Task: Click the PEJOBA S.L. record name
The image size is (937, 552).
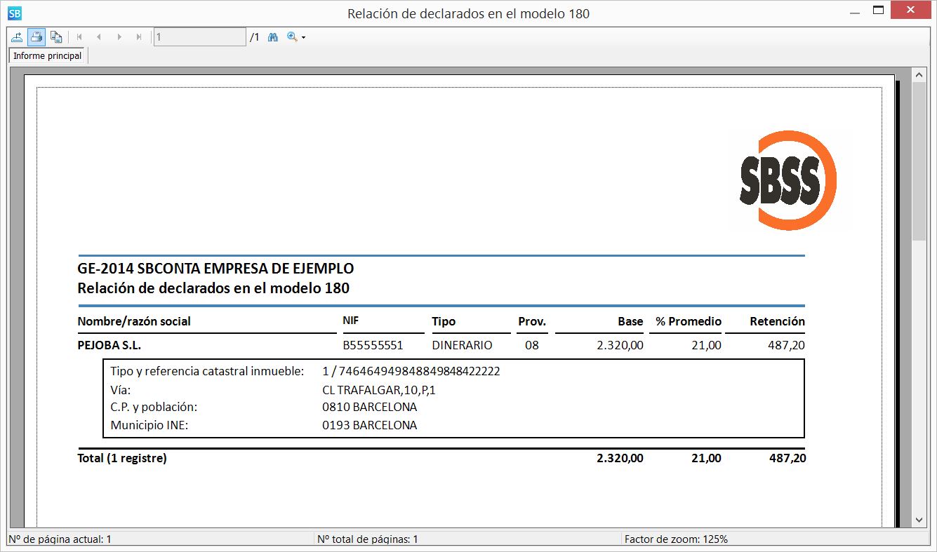Action: pos(109,345)
